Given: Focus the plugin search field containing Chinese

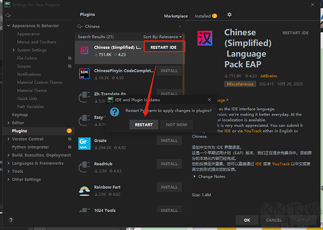Looking at the screenshot, I should pyautogui.click(x=130, y=26).
